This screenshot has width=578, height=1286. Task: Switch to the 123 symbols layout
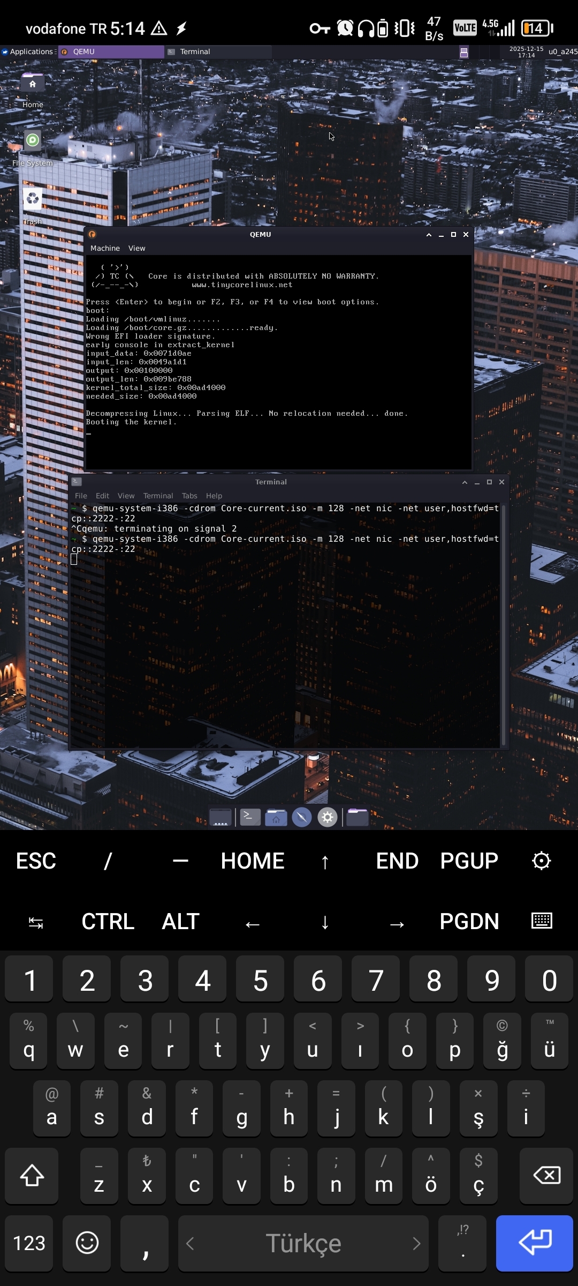point(29,1243)
